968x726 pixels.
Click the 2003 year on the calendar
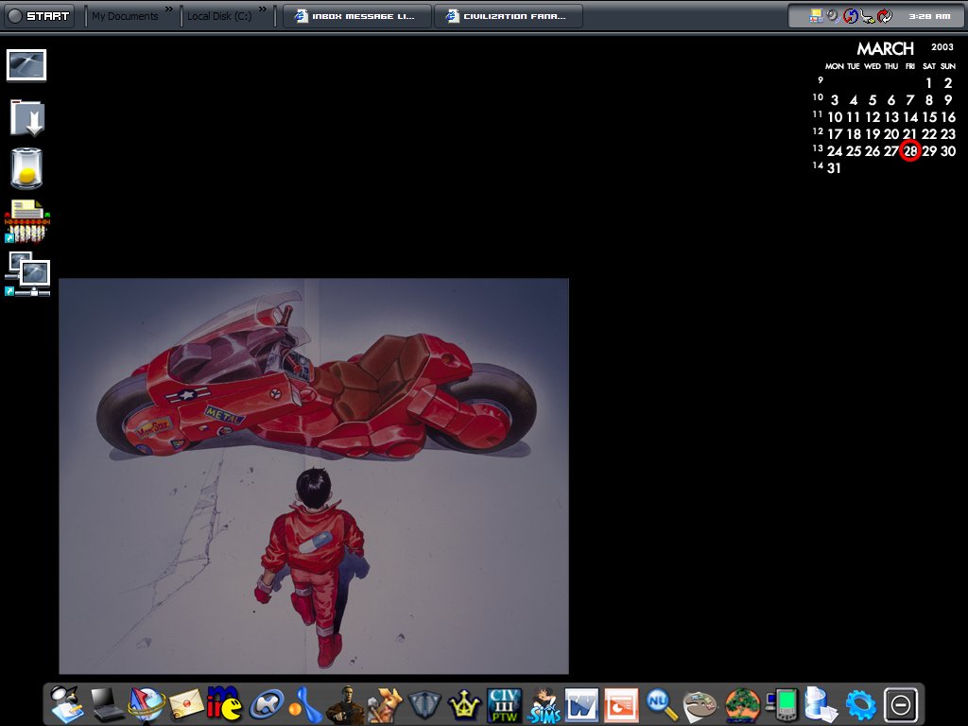click(x=942, y=47)
